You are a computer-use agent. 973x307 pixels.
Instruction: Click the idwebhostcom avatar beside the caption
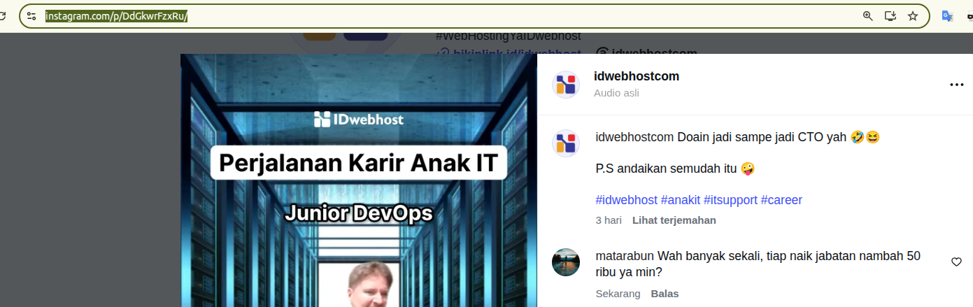566,143
